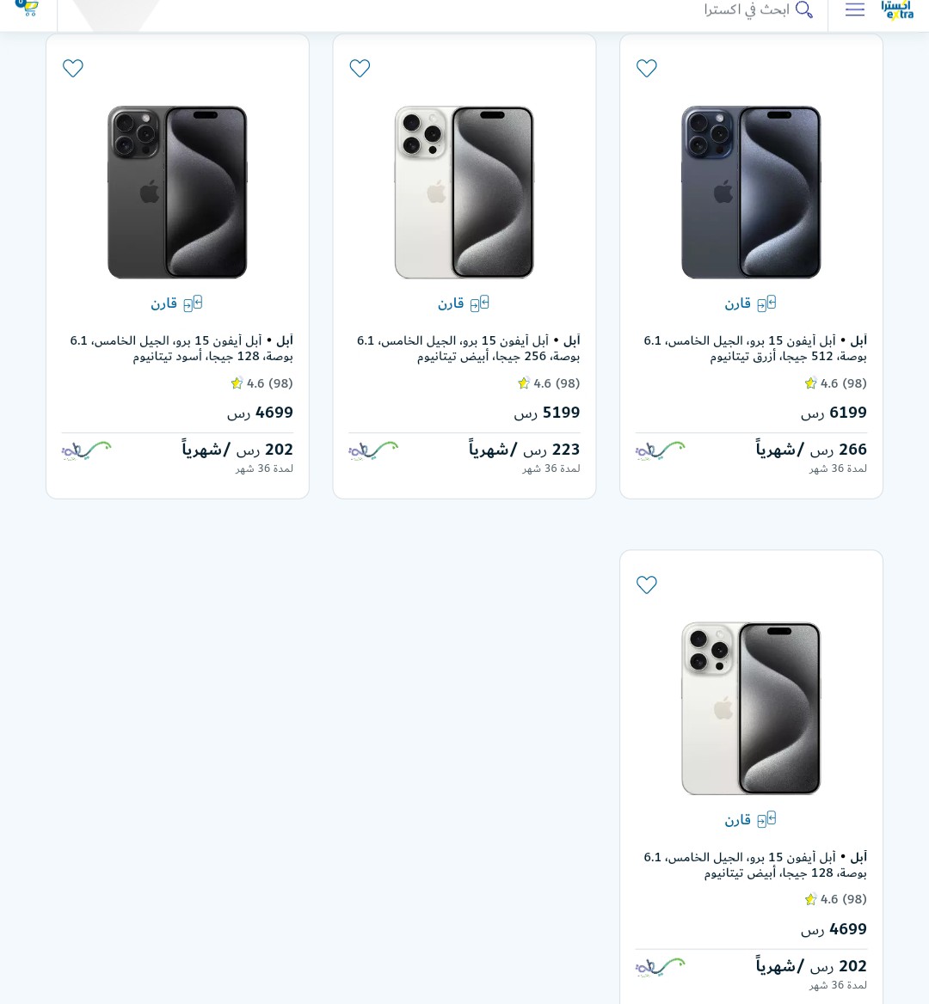Click the 6199 SAR price
The image size is (929, 1004).
pos(834,413)
